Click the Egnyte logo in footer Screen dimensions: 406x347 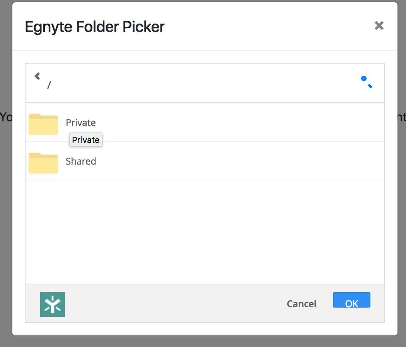coord(53,304)
